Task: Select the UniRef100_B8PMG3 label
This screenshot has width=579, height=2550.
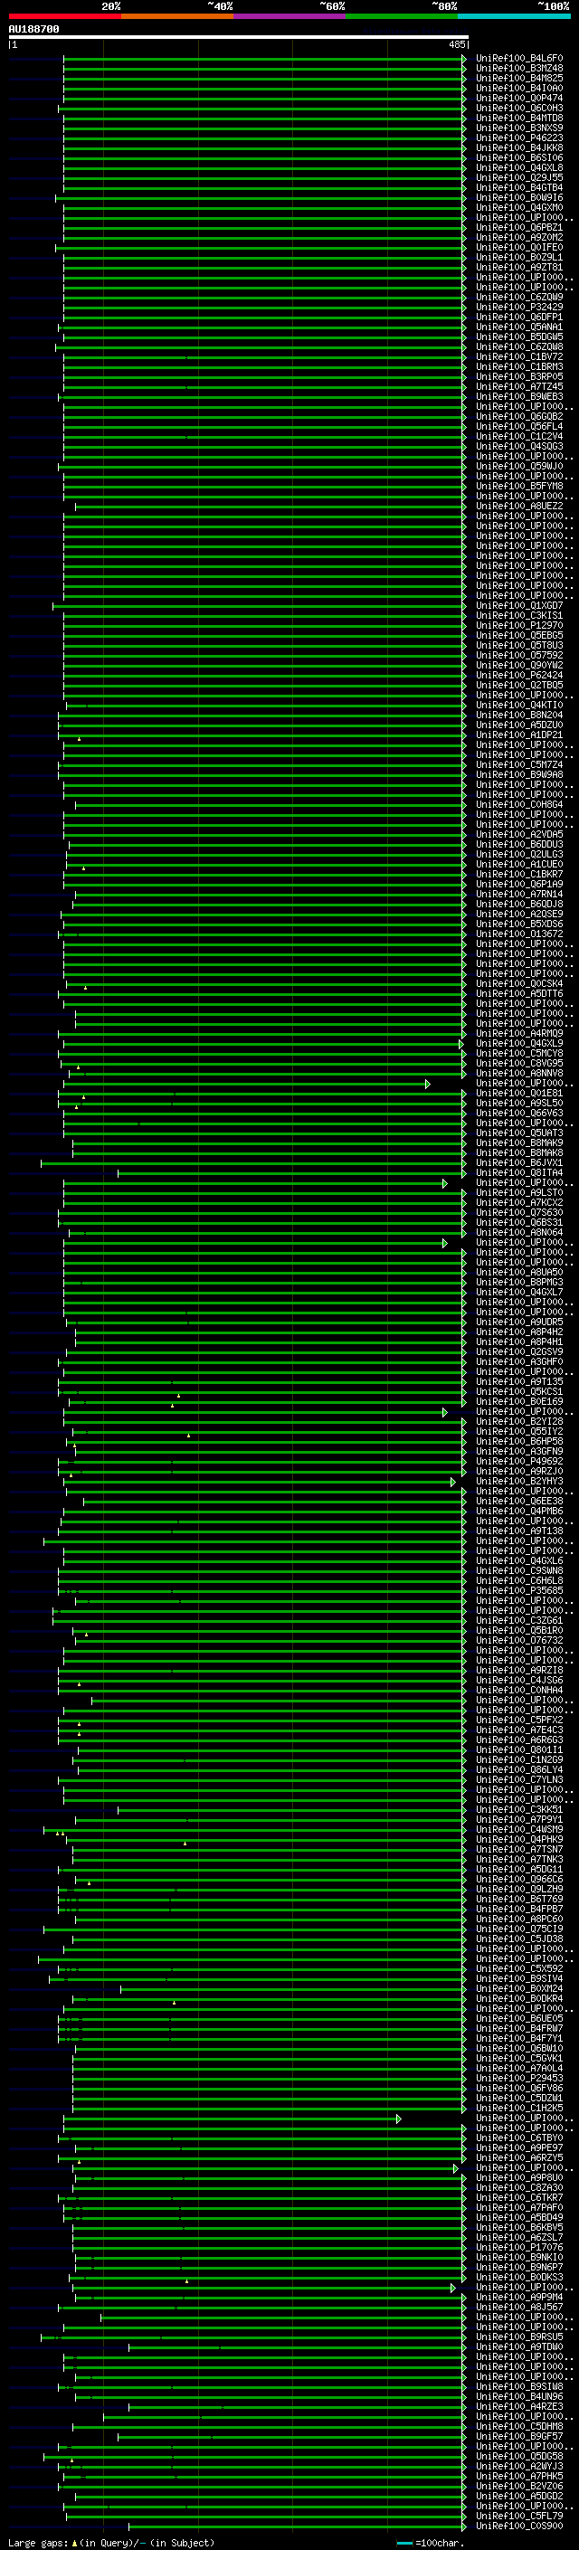Action: (519, 1282)
